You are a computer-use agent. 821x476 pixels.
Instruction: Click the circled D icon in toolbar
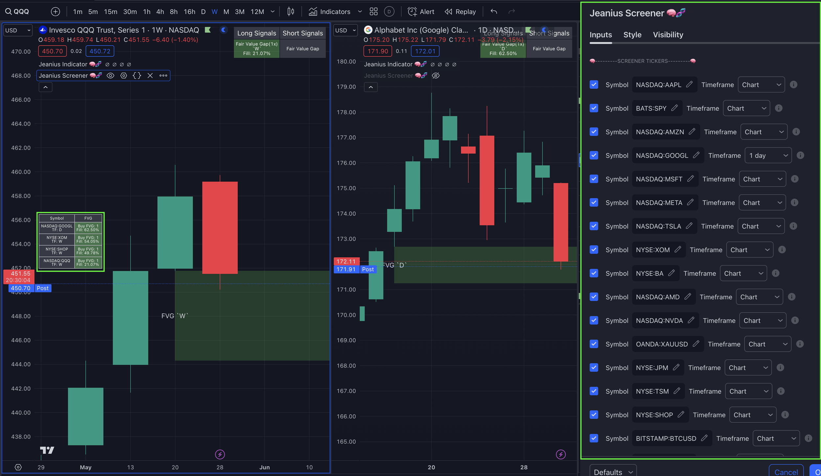389,12
